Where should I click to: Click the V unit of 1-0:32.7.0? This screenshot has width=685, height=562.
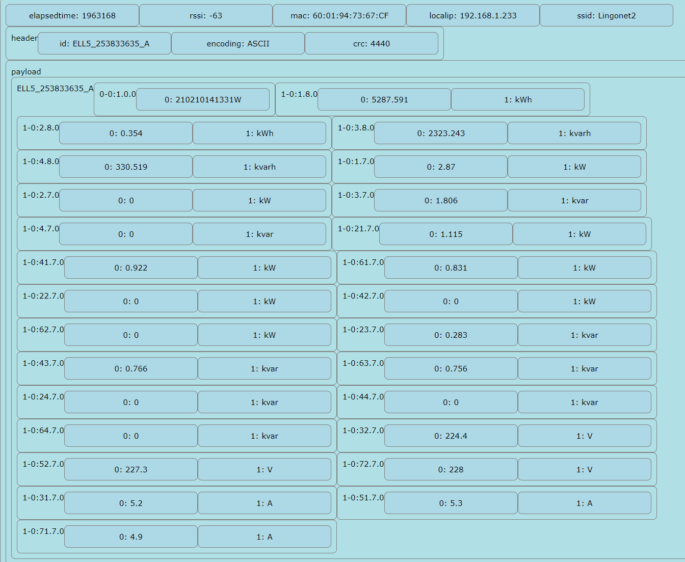point(585,436)
